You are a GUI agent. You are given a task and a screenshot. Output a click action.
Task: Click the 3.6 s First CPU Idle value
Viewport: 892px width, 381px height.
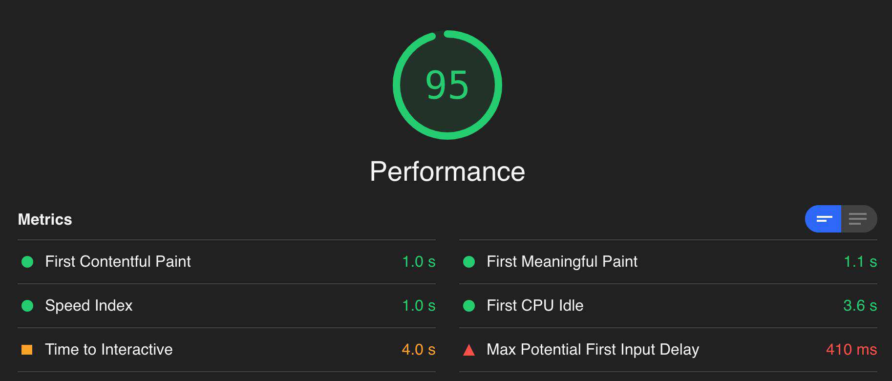[x=860, y=305]
